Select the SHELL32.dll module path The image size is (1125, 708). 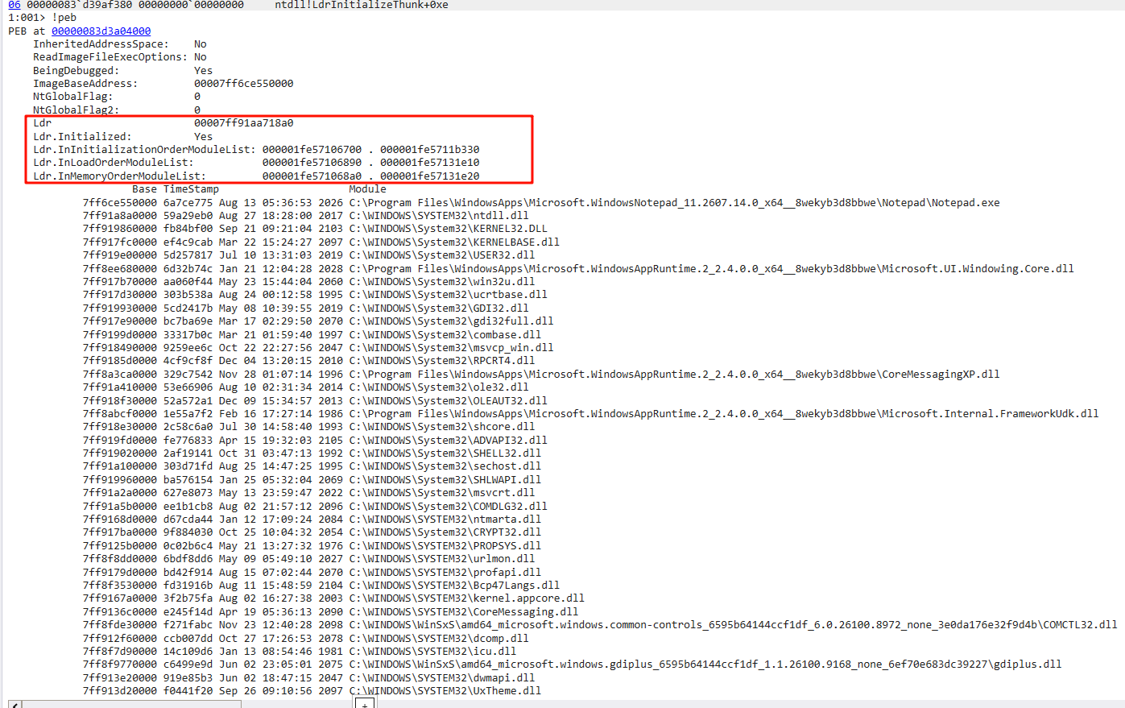(x=445, y=453)
